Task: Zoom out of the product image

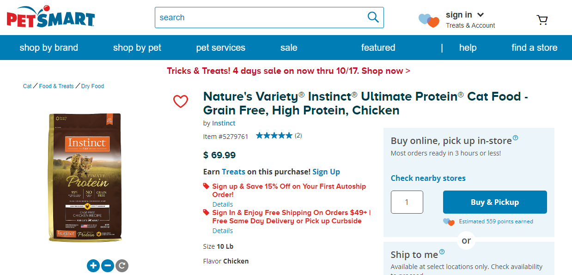Action: 108,265
